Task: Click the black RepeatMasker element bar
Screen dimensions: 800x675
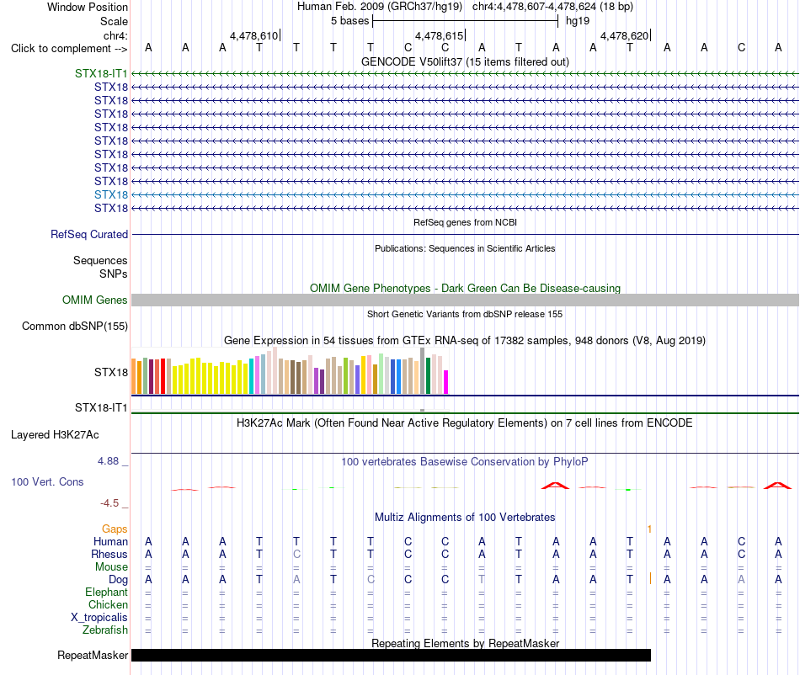Action: [392, 655]
